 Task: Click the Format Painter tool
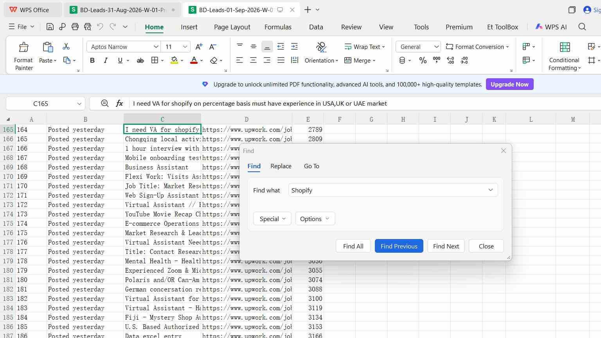23,56
